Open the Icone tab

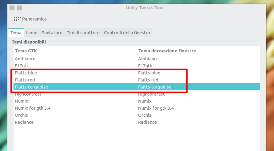[x=32, y=33]
